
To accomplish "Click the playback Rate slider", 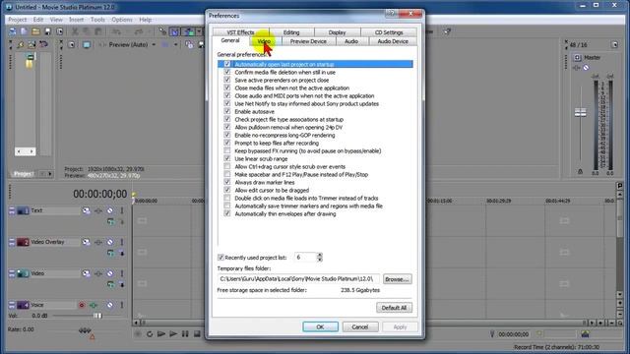I will (x=85, y=330).
